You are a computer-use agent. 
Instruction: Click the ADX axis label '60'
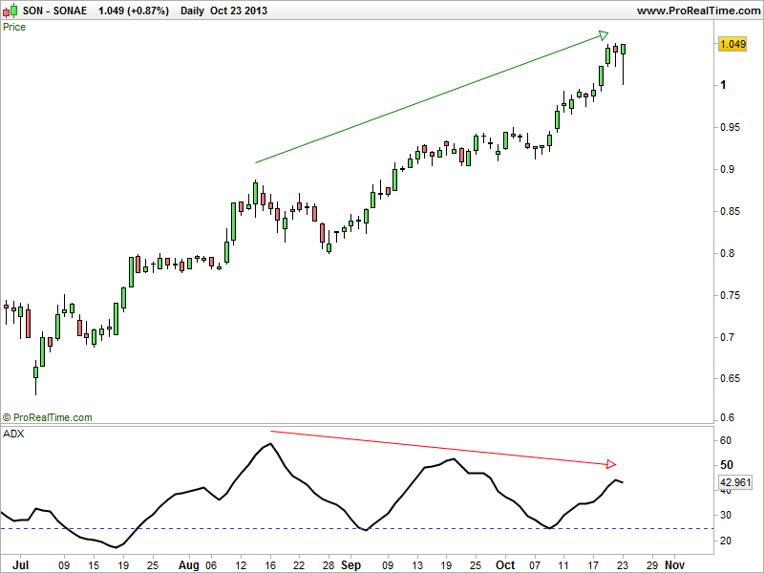(x=726, y=440)
